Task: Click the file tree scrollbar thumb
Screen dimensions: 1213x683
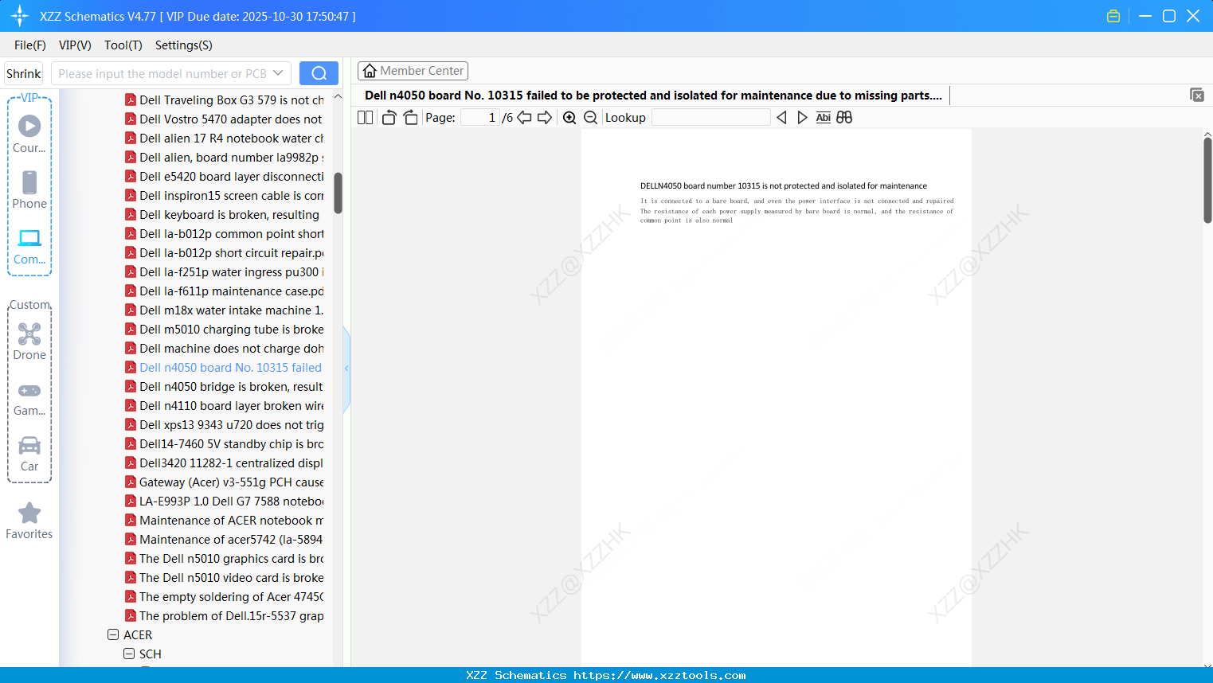Action: [338, 193]
